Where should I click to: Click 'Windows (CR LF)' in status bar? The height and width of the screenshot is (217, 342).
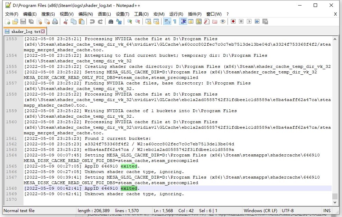click(x=260, y=211)
